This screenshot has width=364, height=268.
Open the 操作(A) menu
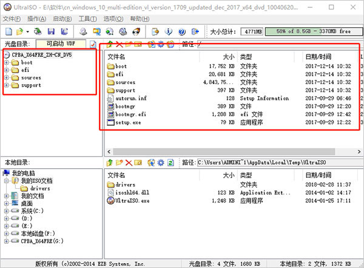pos(36,19)
